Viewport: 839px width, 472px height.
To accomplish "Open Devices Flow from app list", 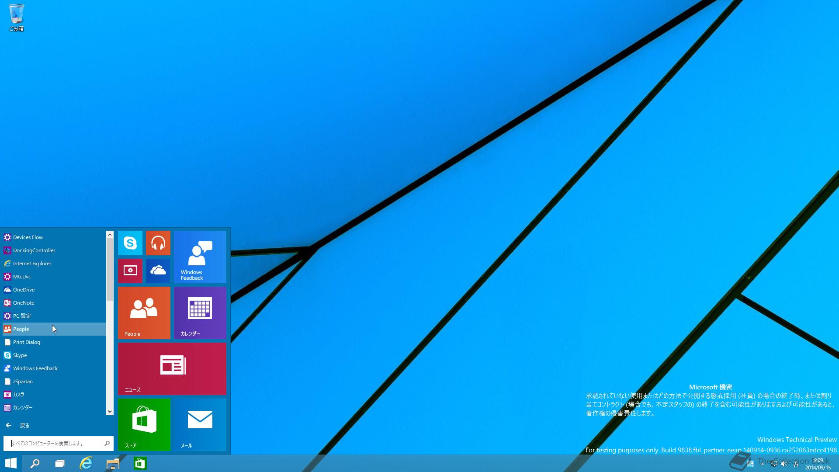I will pos(54,237).
